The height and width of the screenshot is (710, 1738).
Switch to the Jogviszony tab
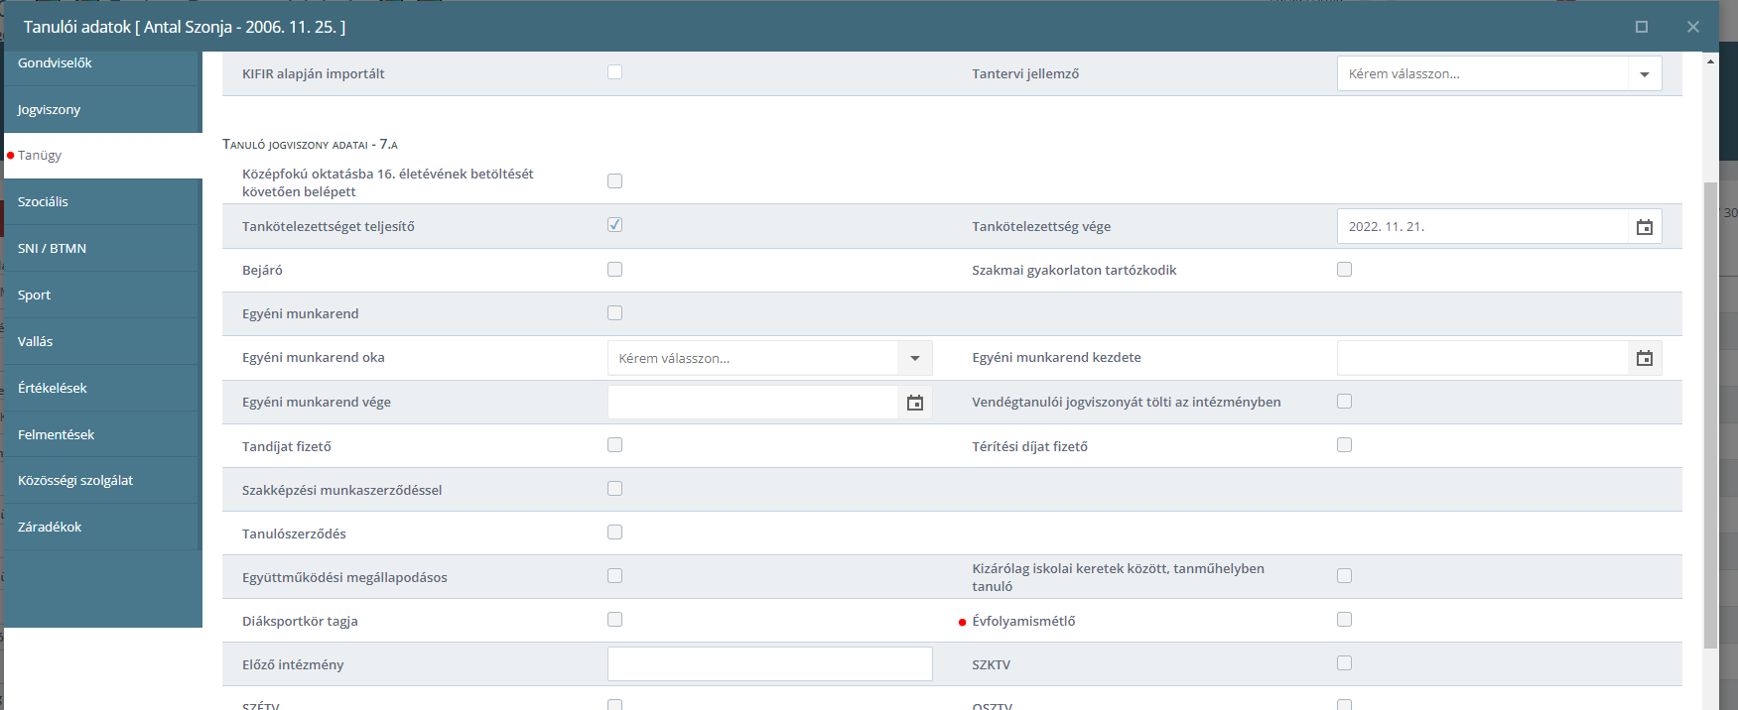pyautogui.click(x=102, y=109)
